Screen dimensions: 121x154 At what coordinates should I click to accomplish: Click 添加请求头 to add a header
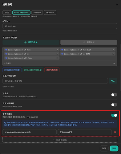coord(60,140)
